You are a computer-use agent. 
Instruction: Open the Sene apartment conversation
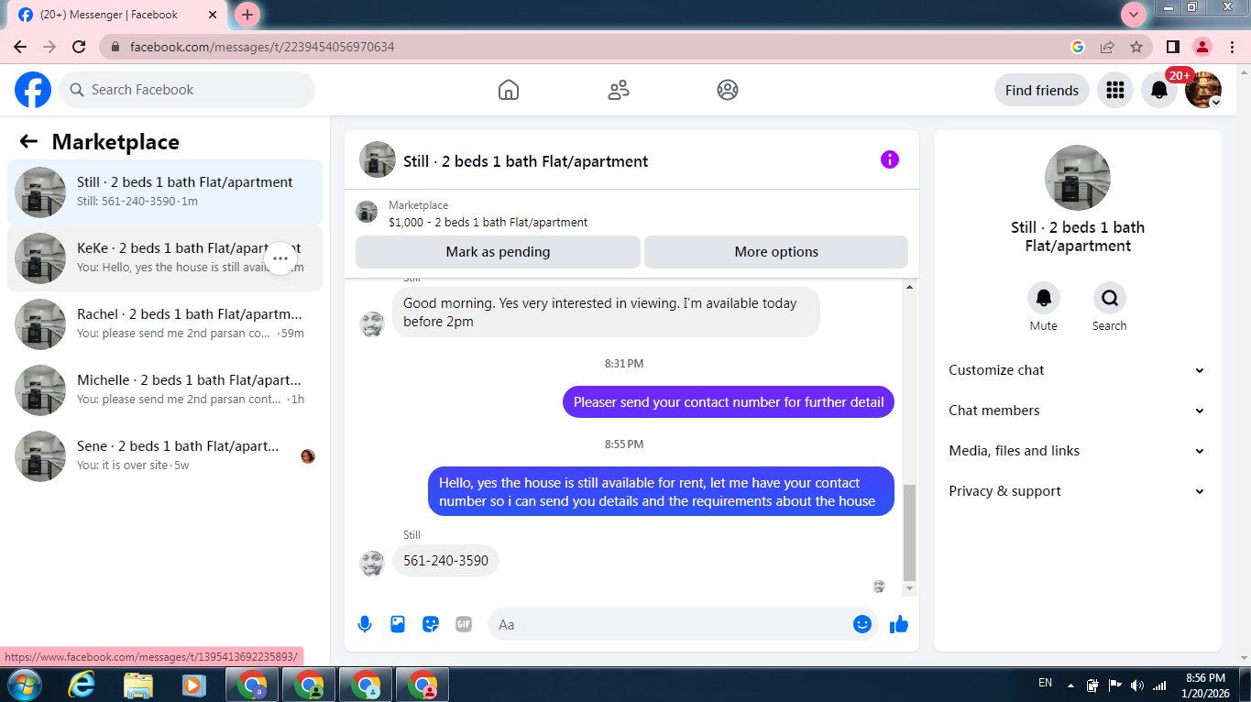click(x=165, y=456)
